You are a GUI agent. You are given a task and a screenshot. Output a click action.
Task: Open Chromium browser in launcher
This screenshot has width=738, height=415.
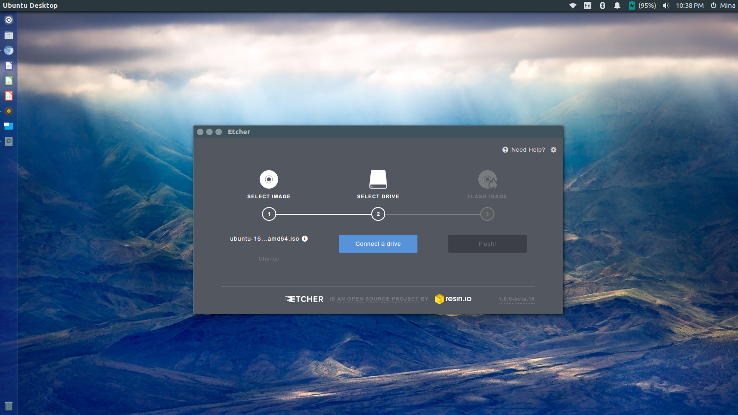tap(9, 50)
